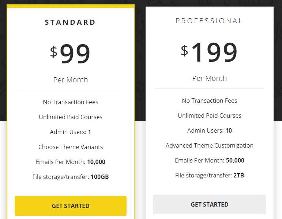
Task: Click the $199 price text
Action: (x=209, y=52)
